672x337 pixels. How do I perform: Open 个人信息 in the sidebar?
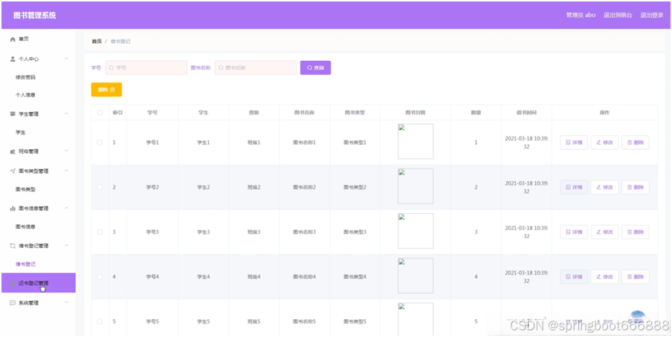pyautogui.click(x=25, y=95)
